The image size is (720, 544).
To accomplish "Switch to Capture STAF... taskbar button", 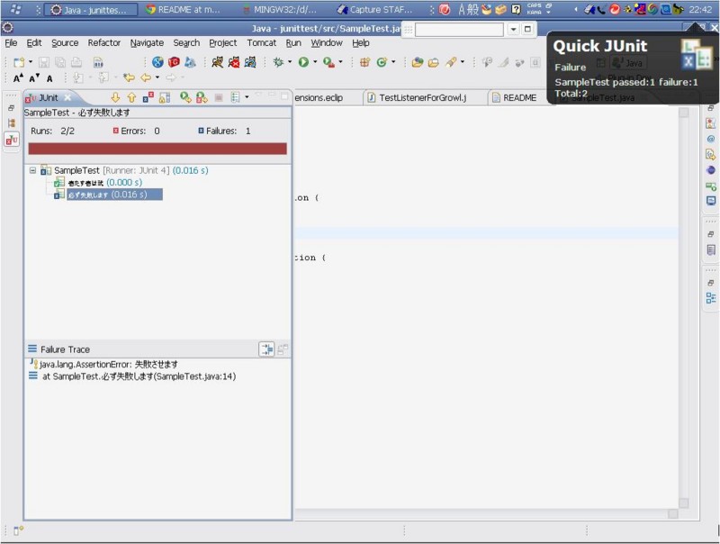I will tap(374, 9).
